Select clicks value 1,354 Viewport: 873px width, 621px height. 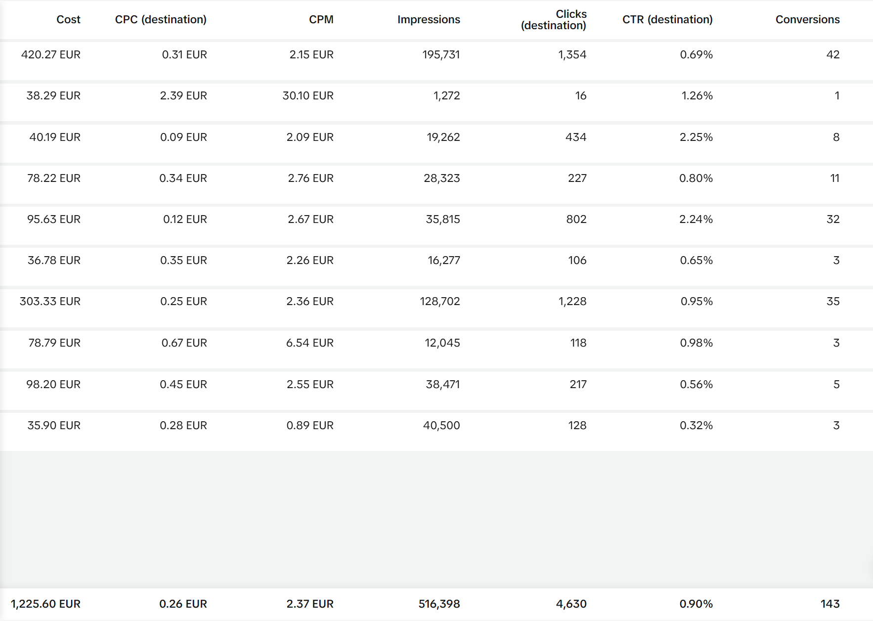click(572, 55)
